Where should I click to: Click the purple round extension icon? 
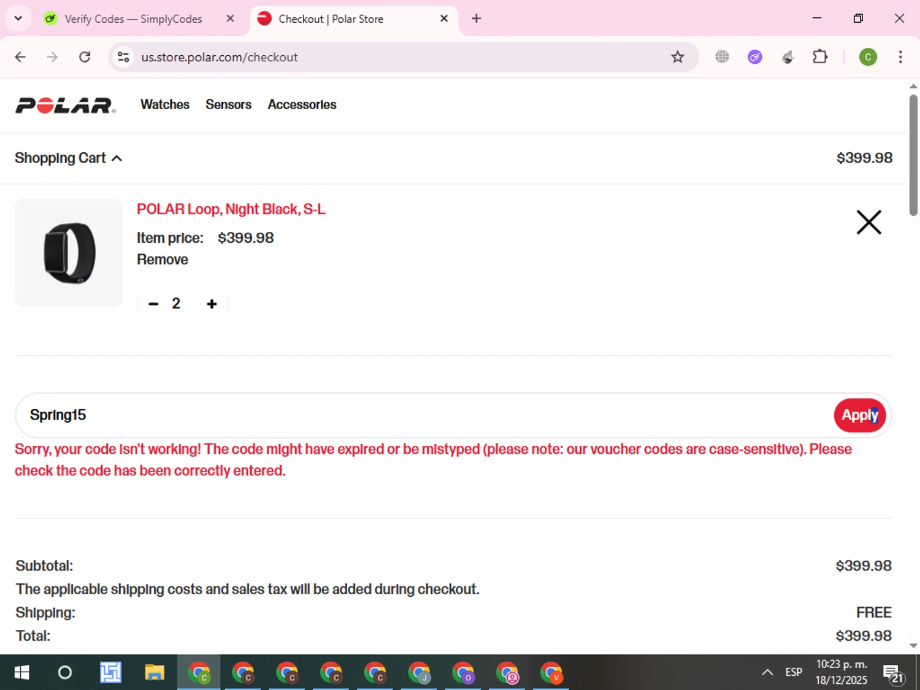click(754, 57)
